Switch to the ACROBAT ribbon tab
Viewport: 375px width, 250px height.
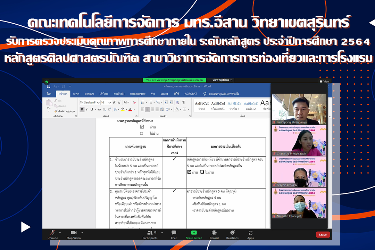[x=191, y=94]
